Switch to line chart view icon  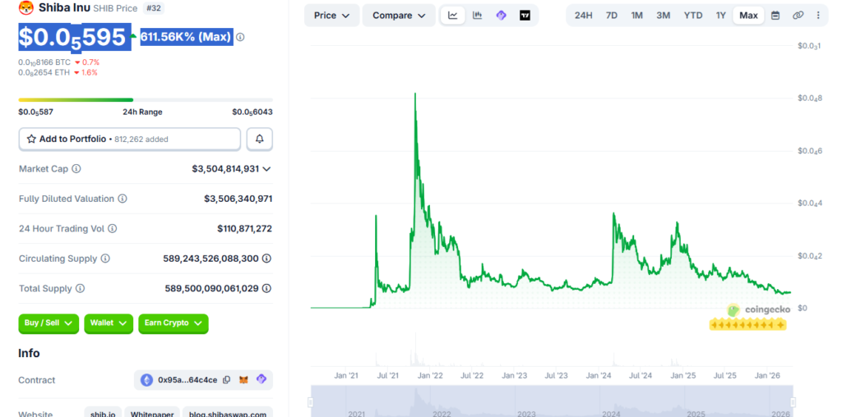[x=453, y=16]
